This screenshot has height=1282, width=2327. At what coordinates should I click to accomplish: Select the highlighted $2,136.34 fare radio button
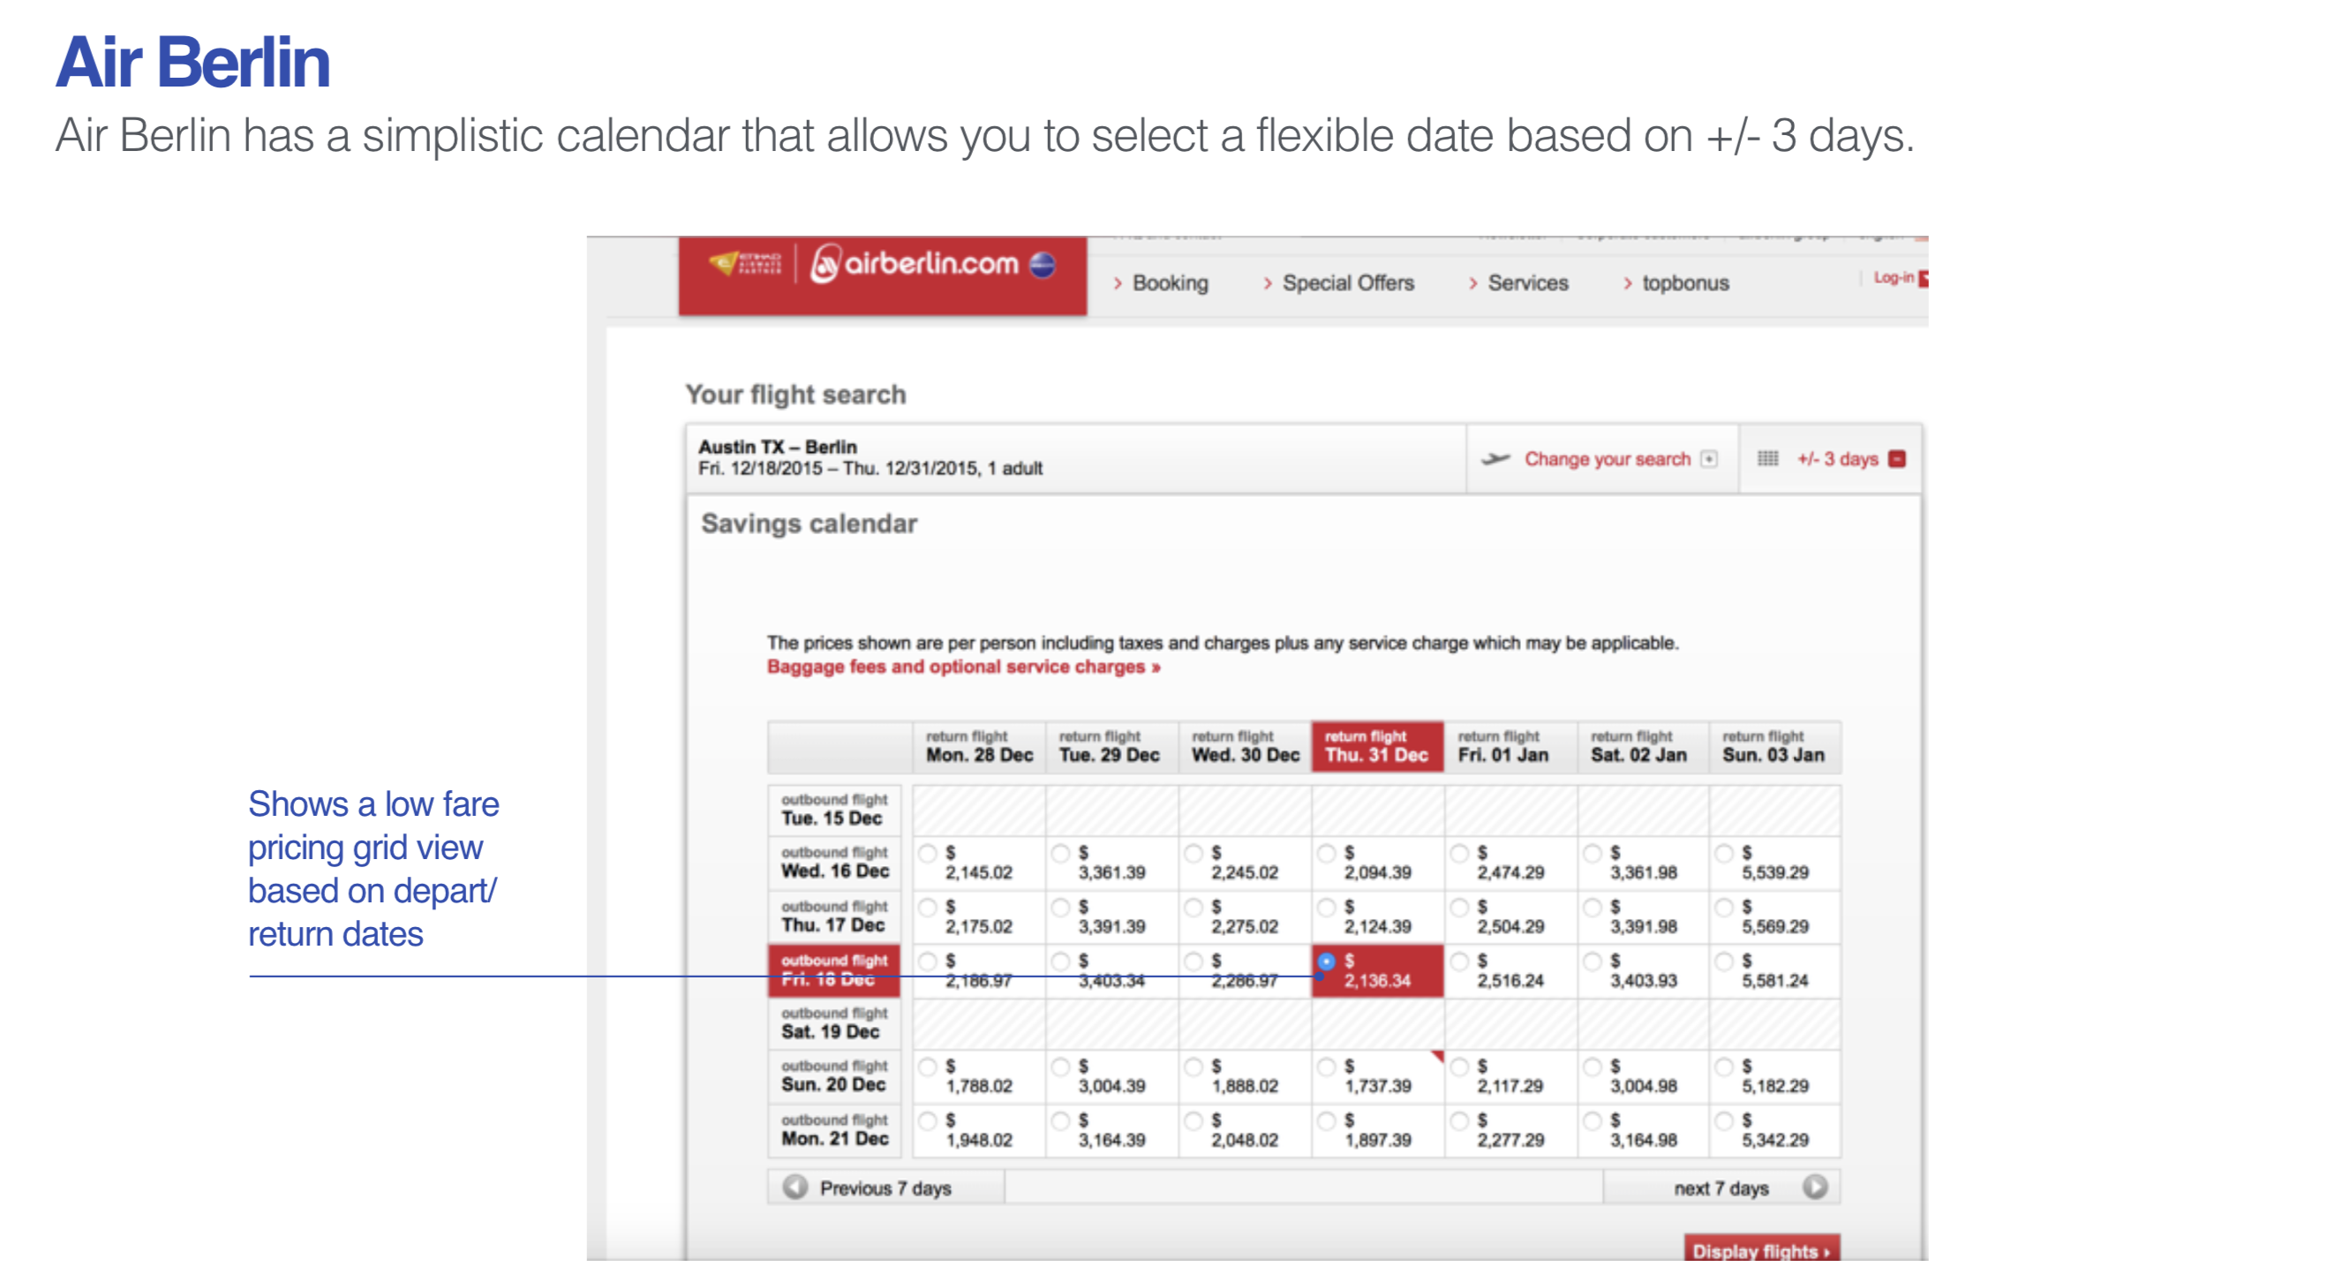coord(1326,961)
